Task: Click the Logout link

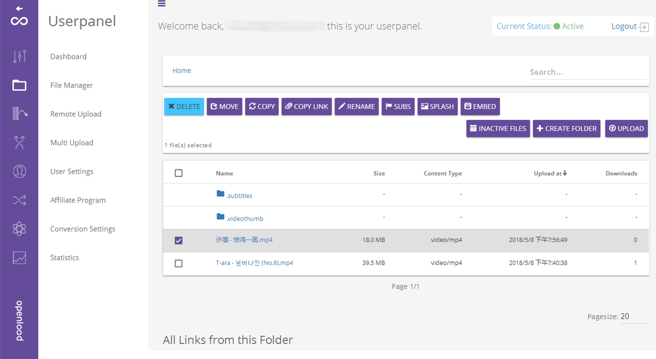Action: [x=624, y=26]
